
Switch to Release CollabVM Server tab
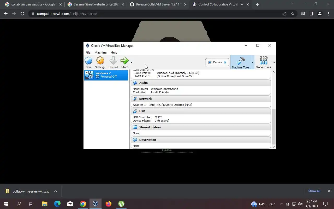[x=158, y=4]
